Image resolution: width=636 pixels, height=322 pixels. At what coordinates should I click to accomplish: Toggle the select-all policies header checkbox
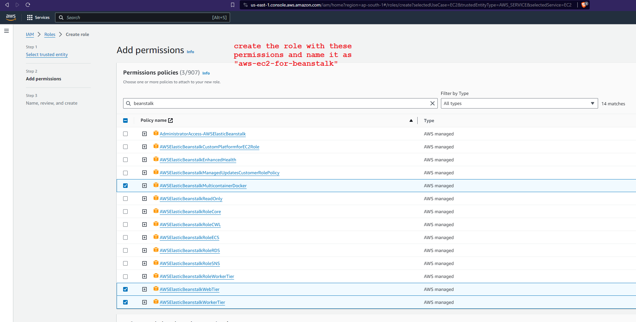click(x=125, y=121)
